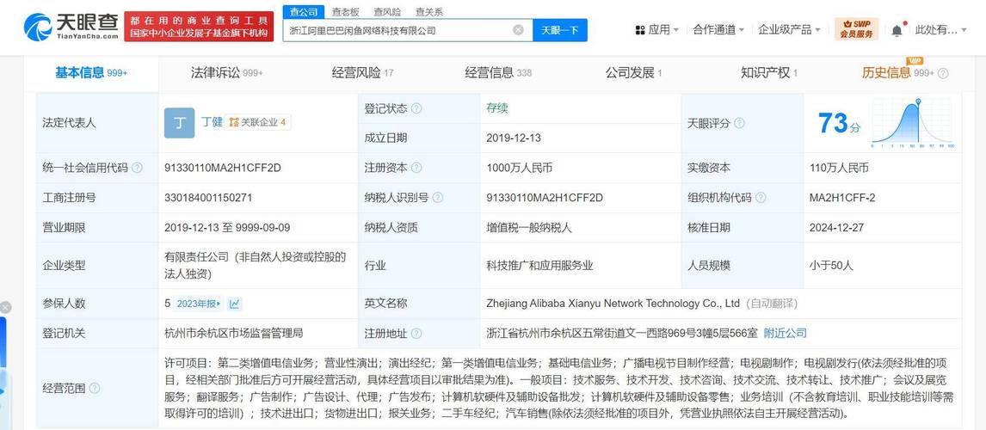Click the business term 2019-12-13 至 9999-09-09
This screenshot has height=430, width=986.
227,228
